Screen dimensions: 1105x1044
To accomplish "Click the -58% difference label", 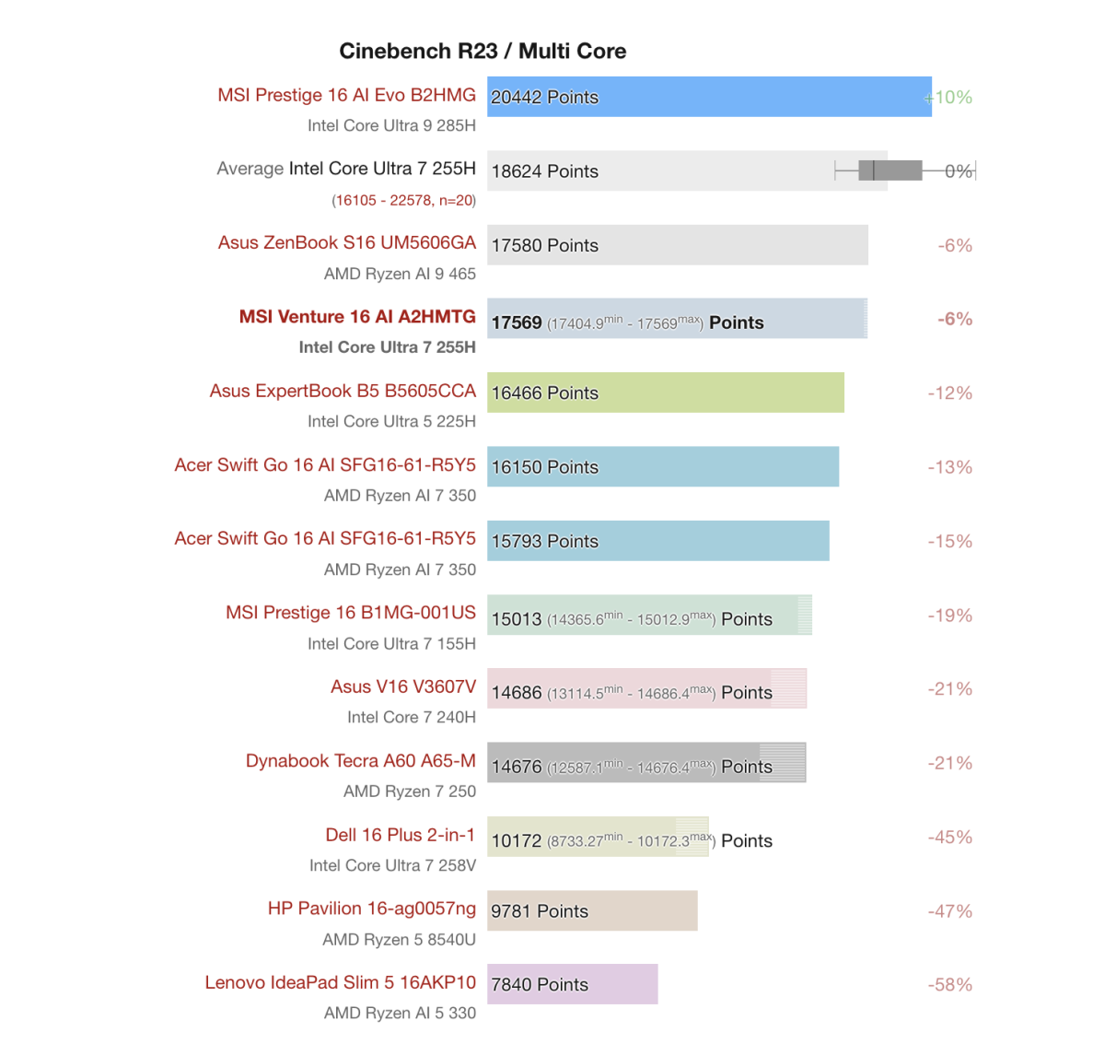I will pyautogui.click(x=950, y=985).
